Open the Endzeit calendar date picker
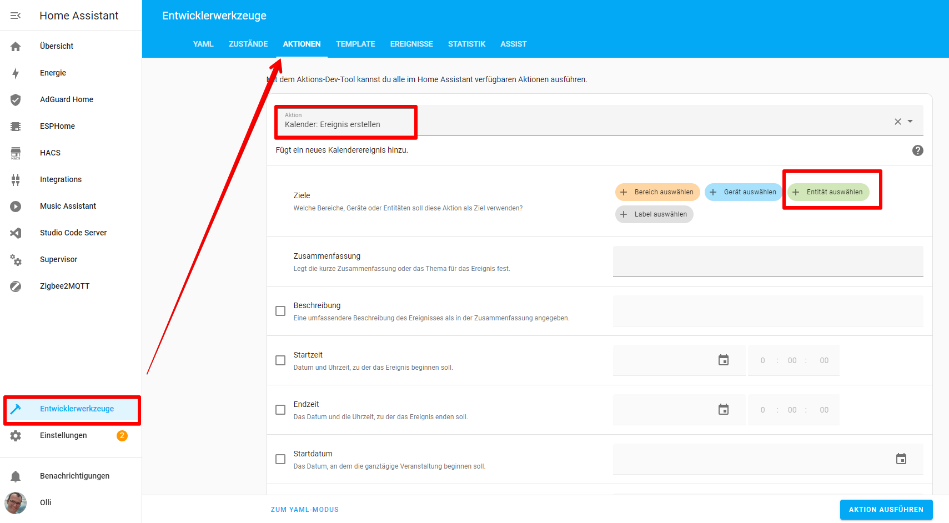This screenshot has width=949, height=523. (x=723, y=410)
